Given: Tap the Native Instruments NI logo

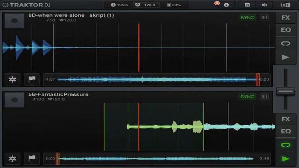Looking at the screenshot, I should coord(285,5).
